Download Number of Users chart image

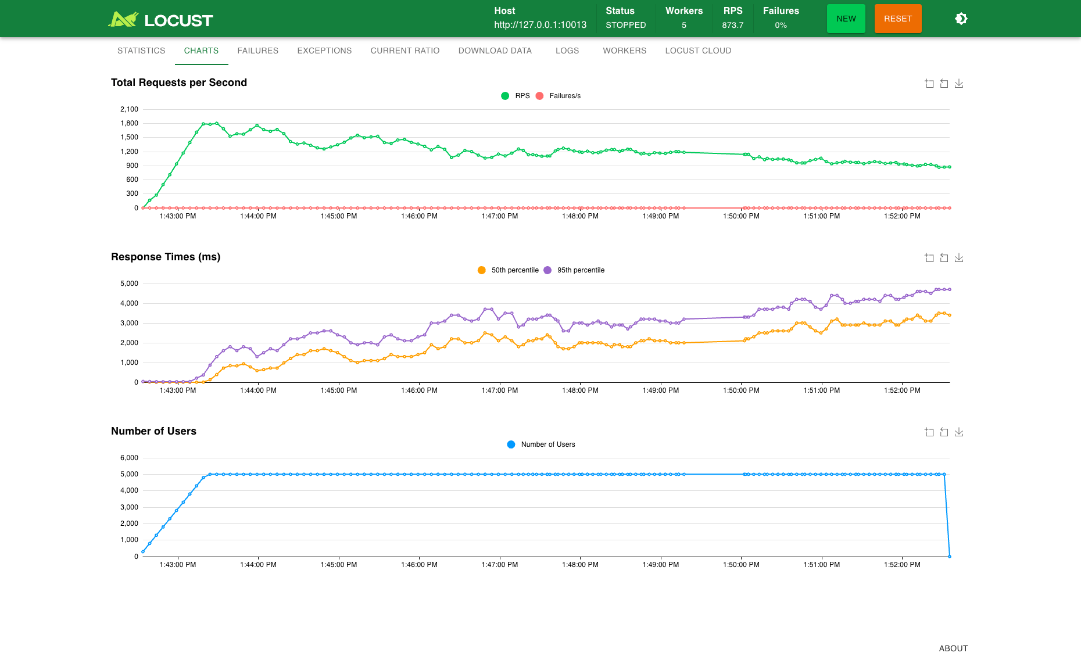(959, 432)
